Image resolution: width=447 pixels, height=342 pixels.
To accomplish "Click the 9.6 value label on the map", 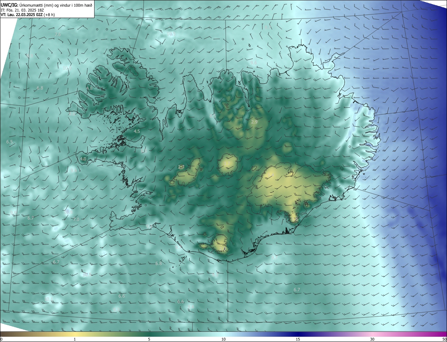I will pos(254,63).
